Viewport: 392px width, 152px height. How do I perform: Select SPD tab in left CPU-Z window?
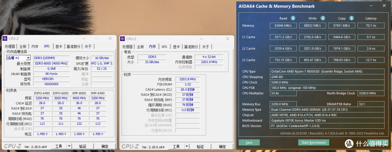click(47, 46)
